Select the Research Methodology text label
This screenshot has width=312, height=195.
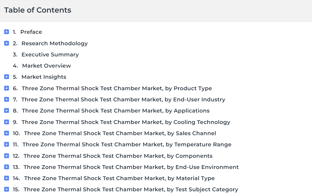point(54,43)
